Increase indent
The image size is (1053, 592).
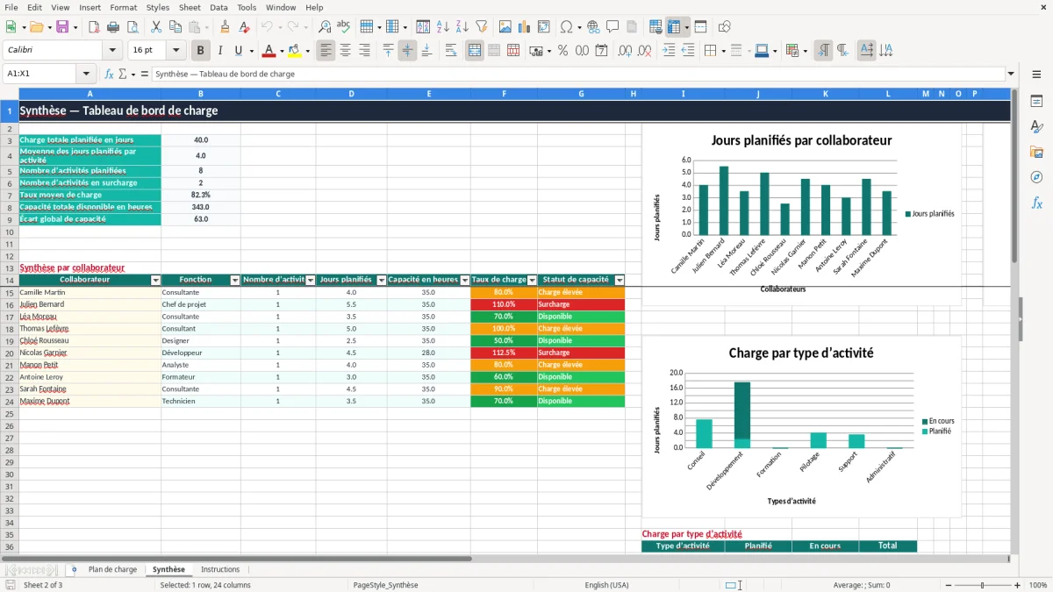coord(669,51)
